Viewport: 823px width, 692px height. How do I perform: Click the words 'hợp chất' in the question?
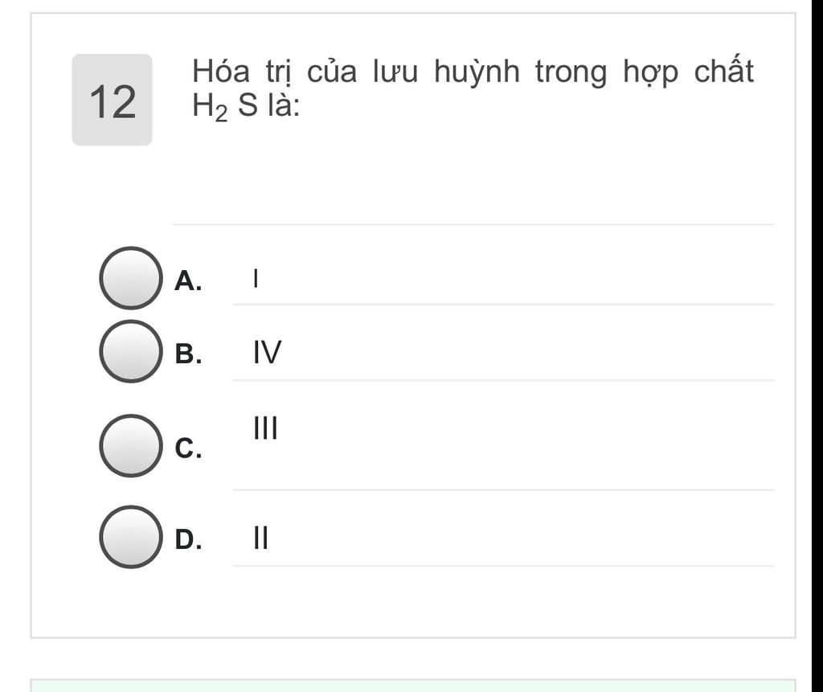(688, 72)
